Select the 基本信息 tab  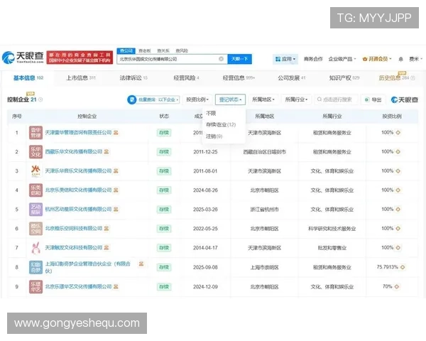pyautogui.click(x=28, y=78)
